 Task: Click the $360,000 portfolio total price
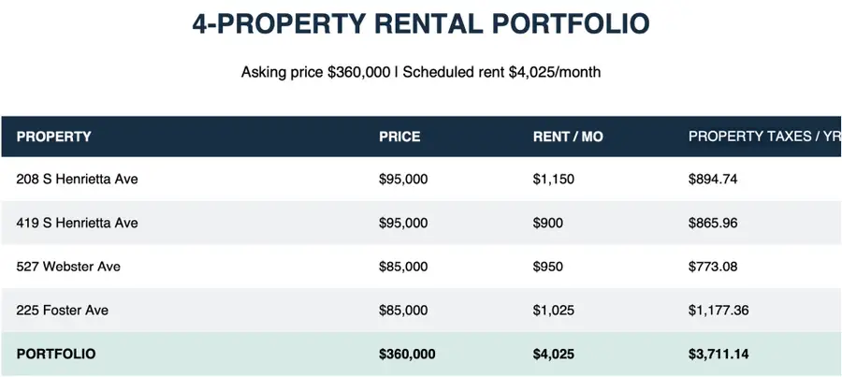[x=407, y=354]
